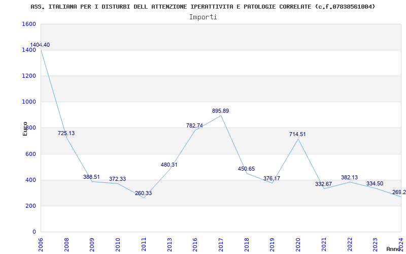This screenshot has height=254, width=406.
Task: Click the 600 y-axis tick label
Action: [31, 154]
